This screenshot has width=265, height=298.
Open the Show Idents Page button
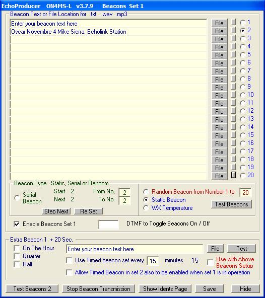point(165,289)
